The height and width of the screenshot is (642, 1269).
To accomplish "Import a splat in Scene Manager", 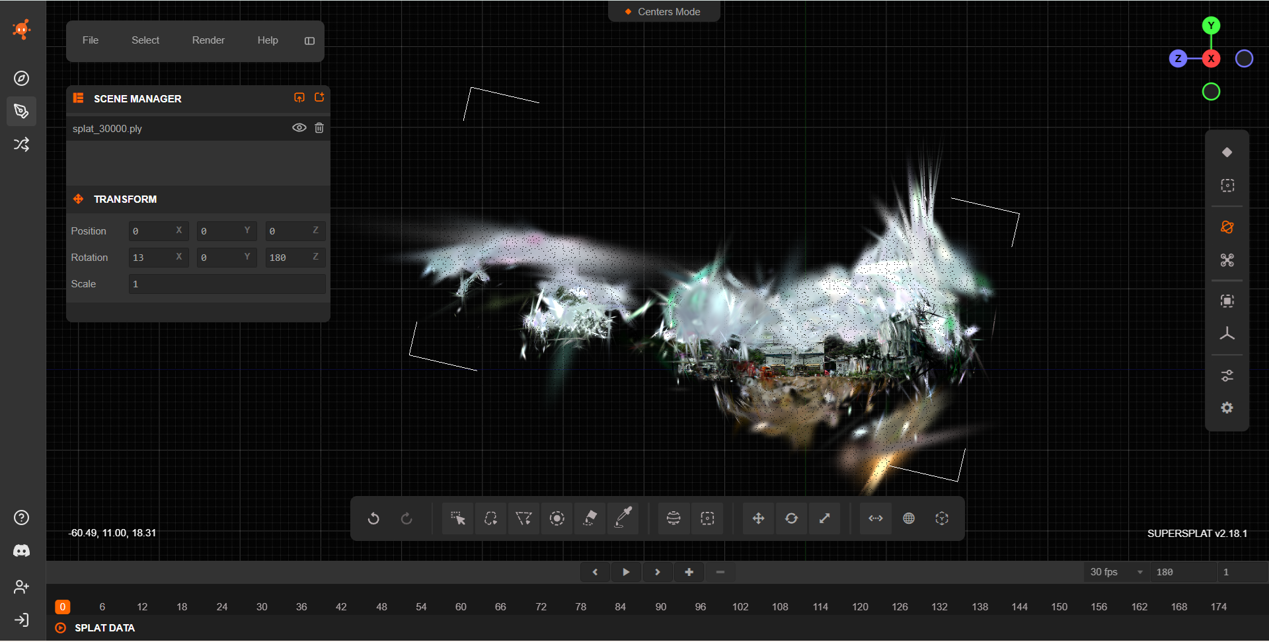I will point(299,98).
